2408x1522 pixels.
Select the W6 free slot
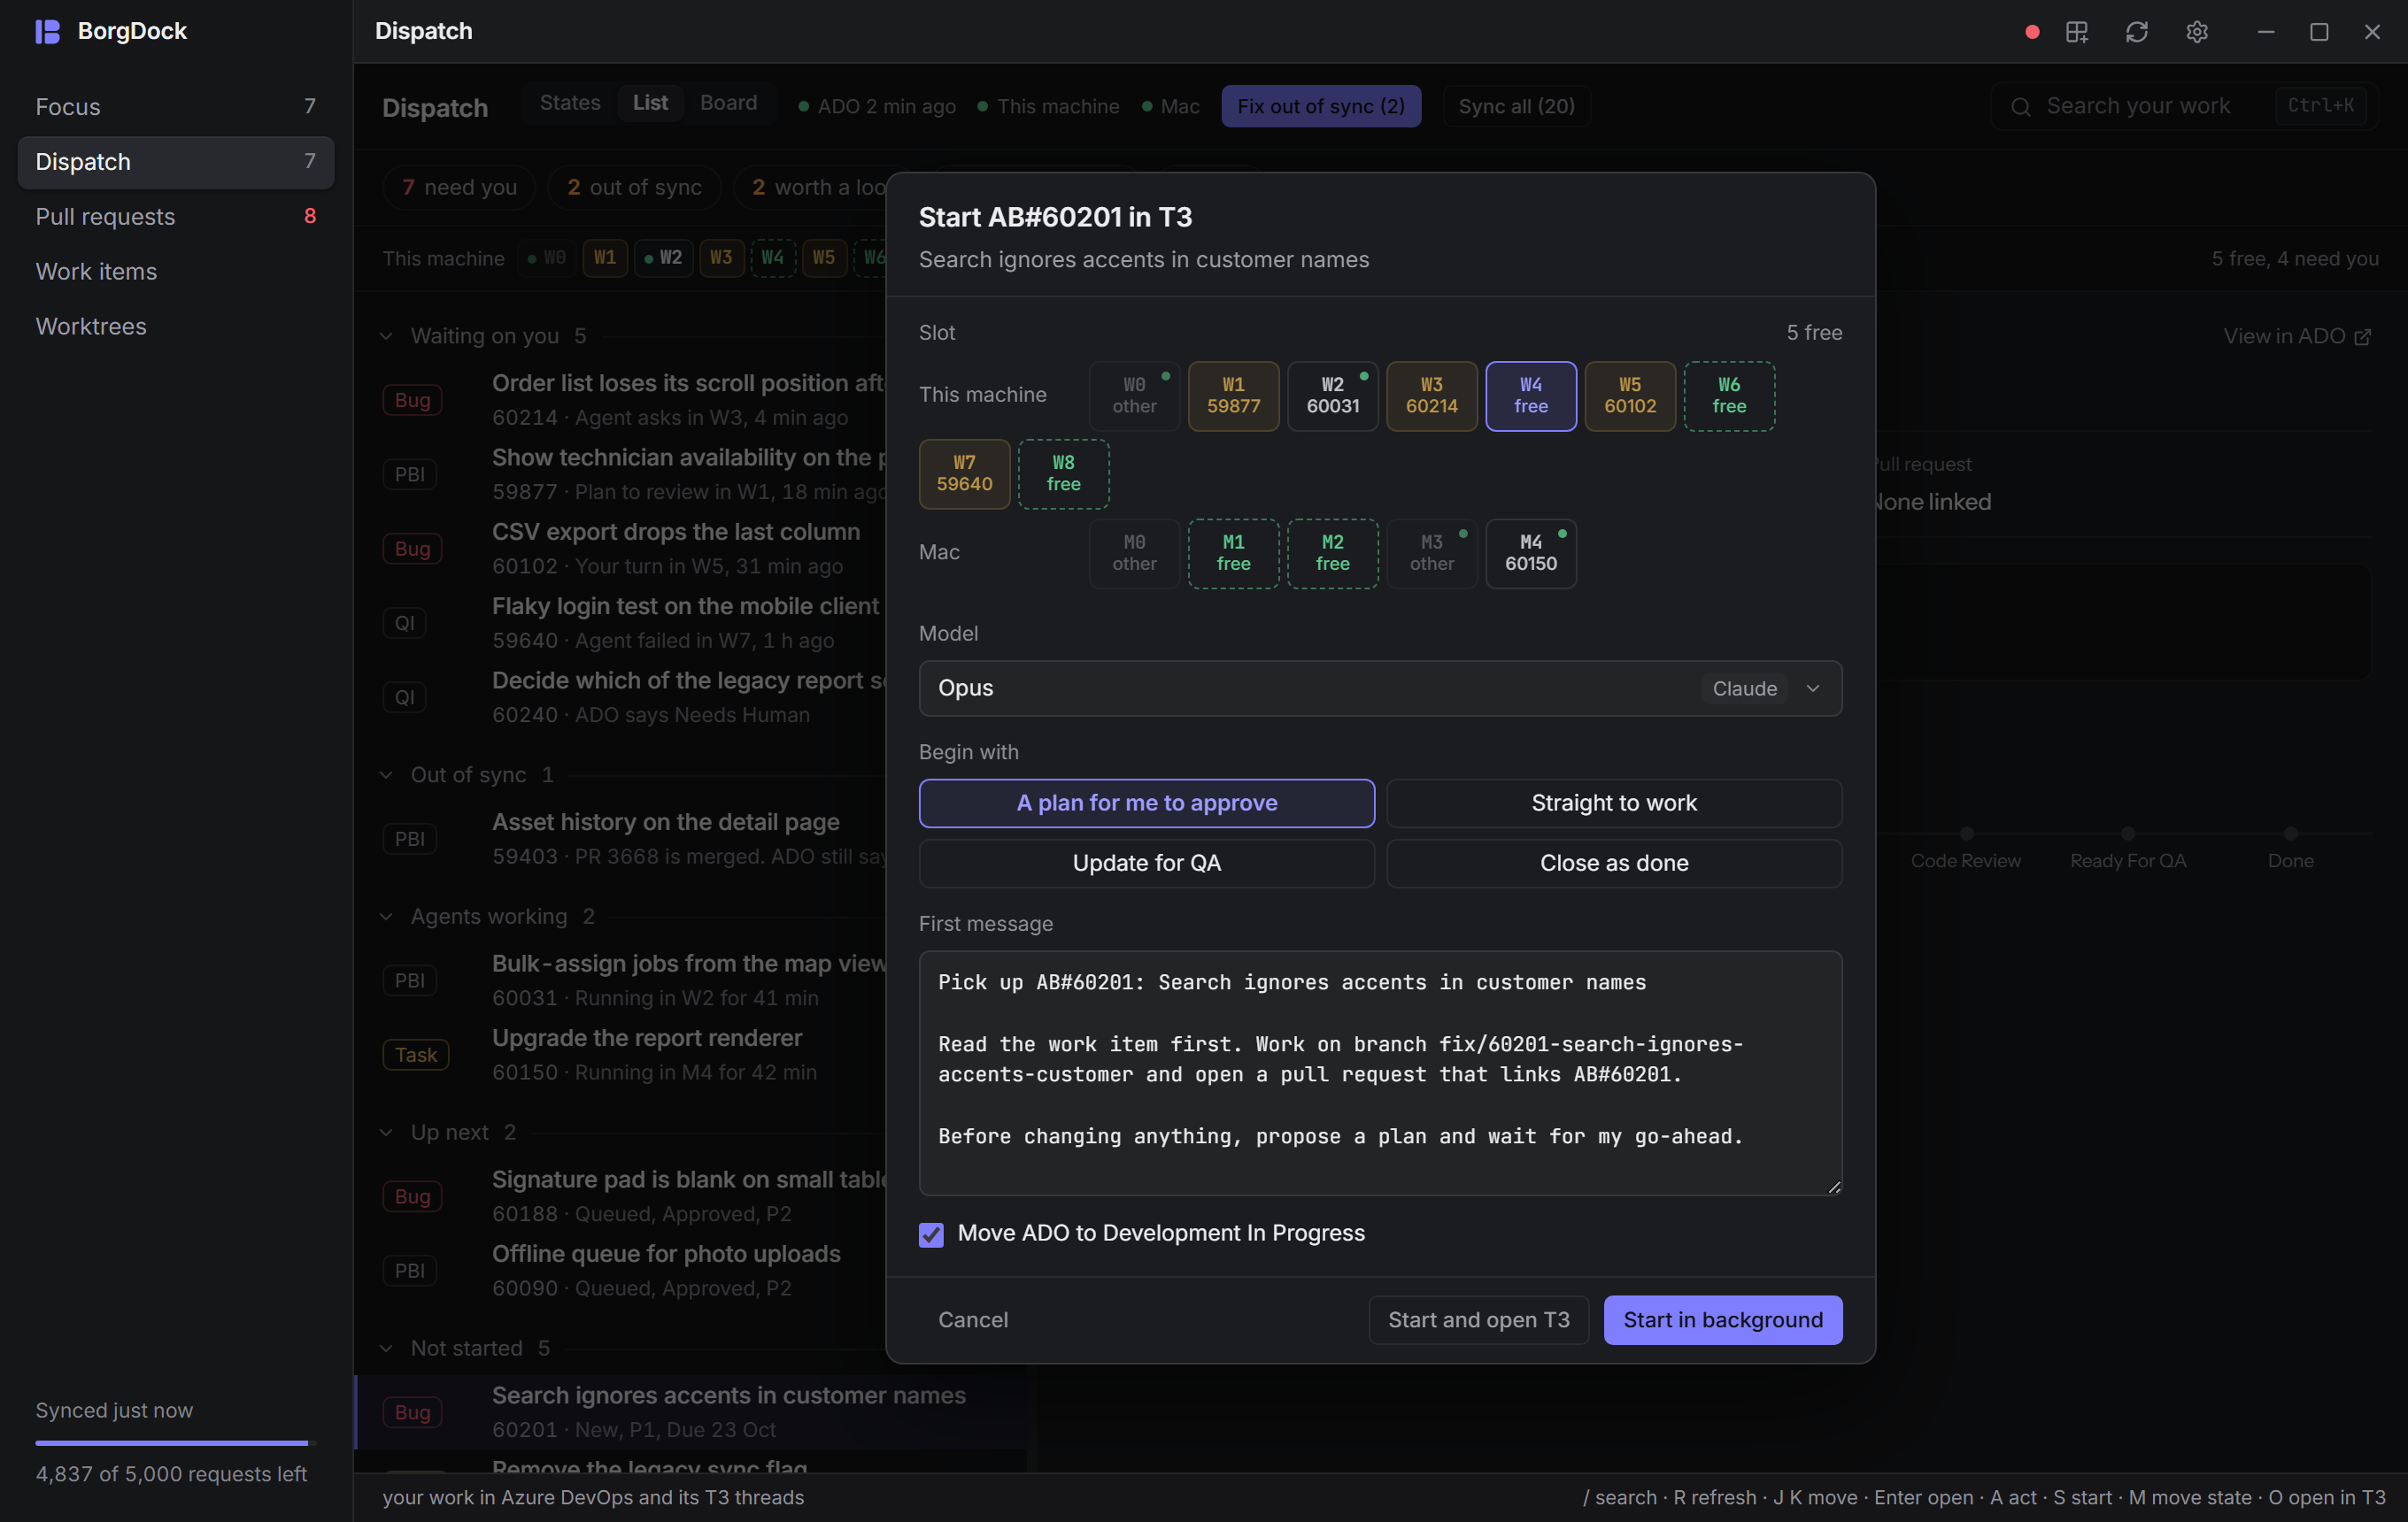tap(1729, 396)
